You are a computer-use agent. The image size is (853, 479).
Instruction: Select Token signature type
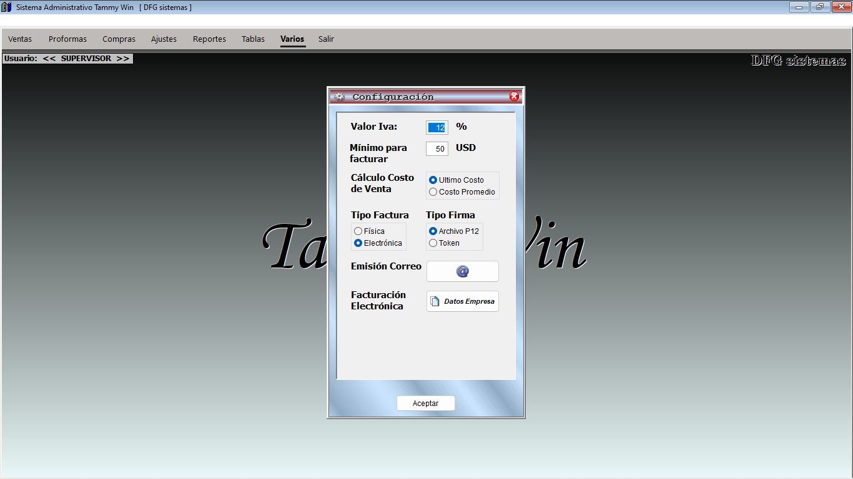(444, 243)
